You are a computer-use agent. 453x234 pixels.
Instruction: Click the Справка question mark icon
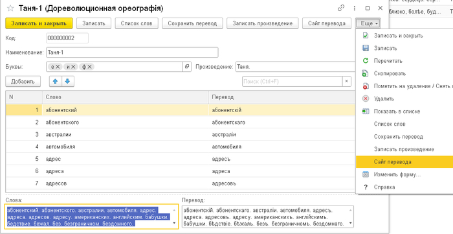coord(366,187)
